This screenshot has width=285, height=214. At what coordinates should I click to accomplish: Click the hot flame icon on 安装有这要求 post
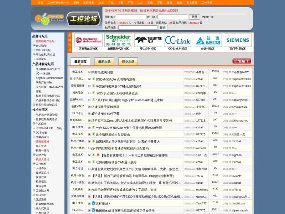(x=98, y=155)
